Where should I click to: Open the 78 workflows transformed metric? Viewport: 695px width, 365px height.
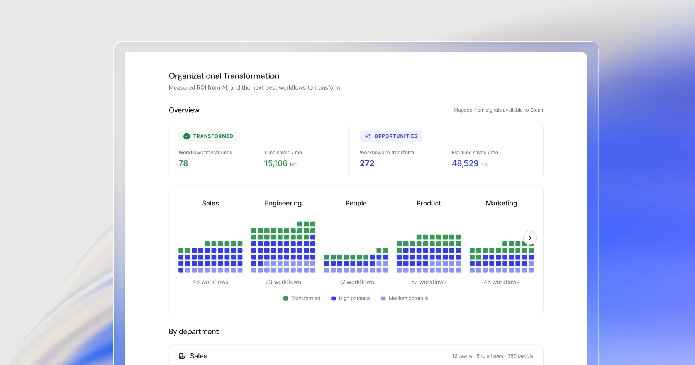pyautogui.click(x=183, y=163)
